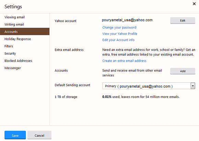Save the settings changes
199x141 pixels.
coord(15,135)
